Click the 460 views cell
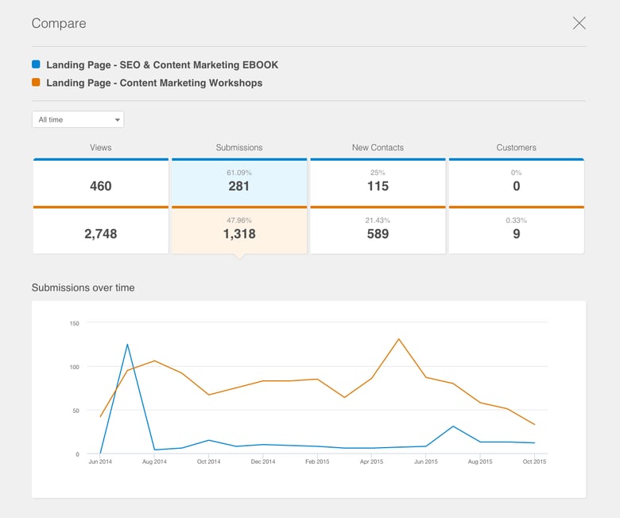The width and height of the screenshot is (620, 518). (x=101, y=182)
